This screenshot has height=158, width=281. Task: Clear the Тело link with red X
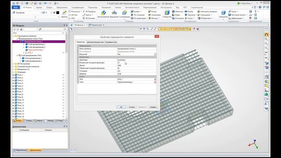pos(155,82)
